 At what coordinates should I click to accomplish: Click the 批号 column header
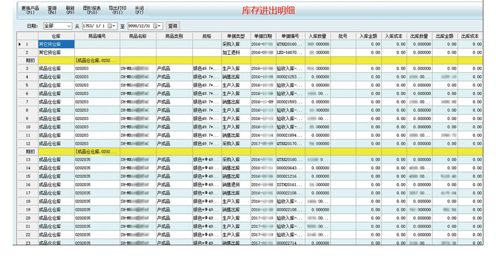pos(342,36)
